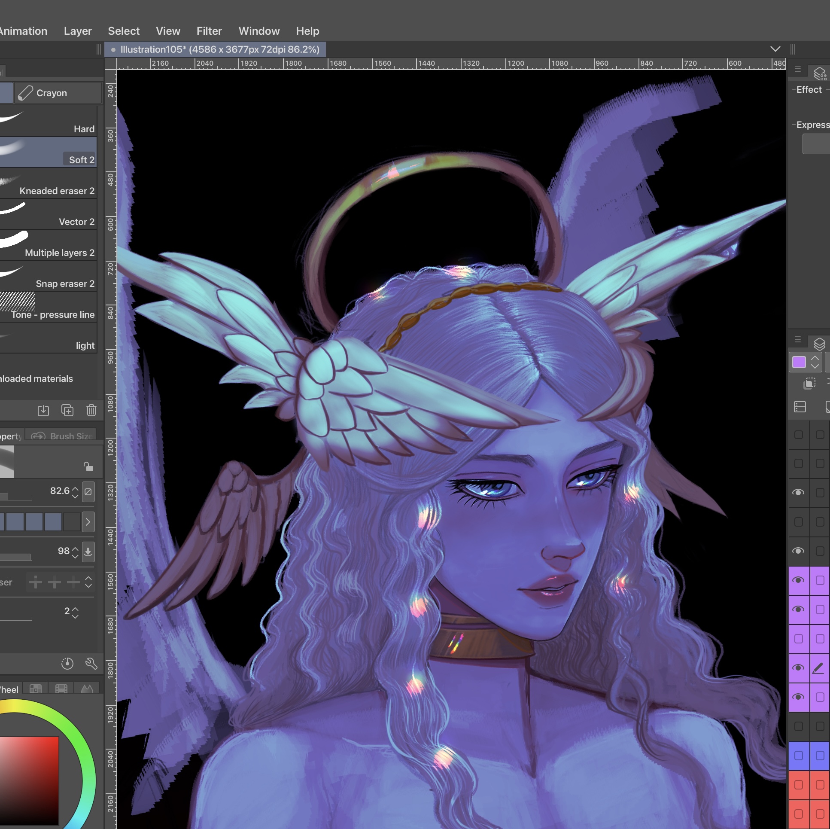Image resolution: width=830 pixels, height=829 pixels.
Task: Open sub tool detail wrench icon
Action: 91,664
